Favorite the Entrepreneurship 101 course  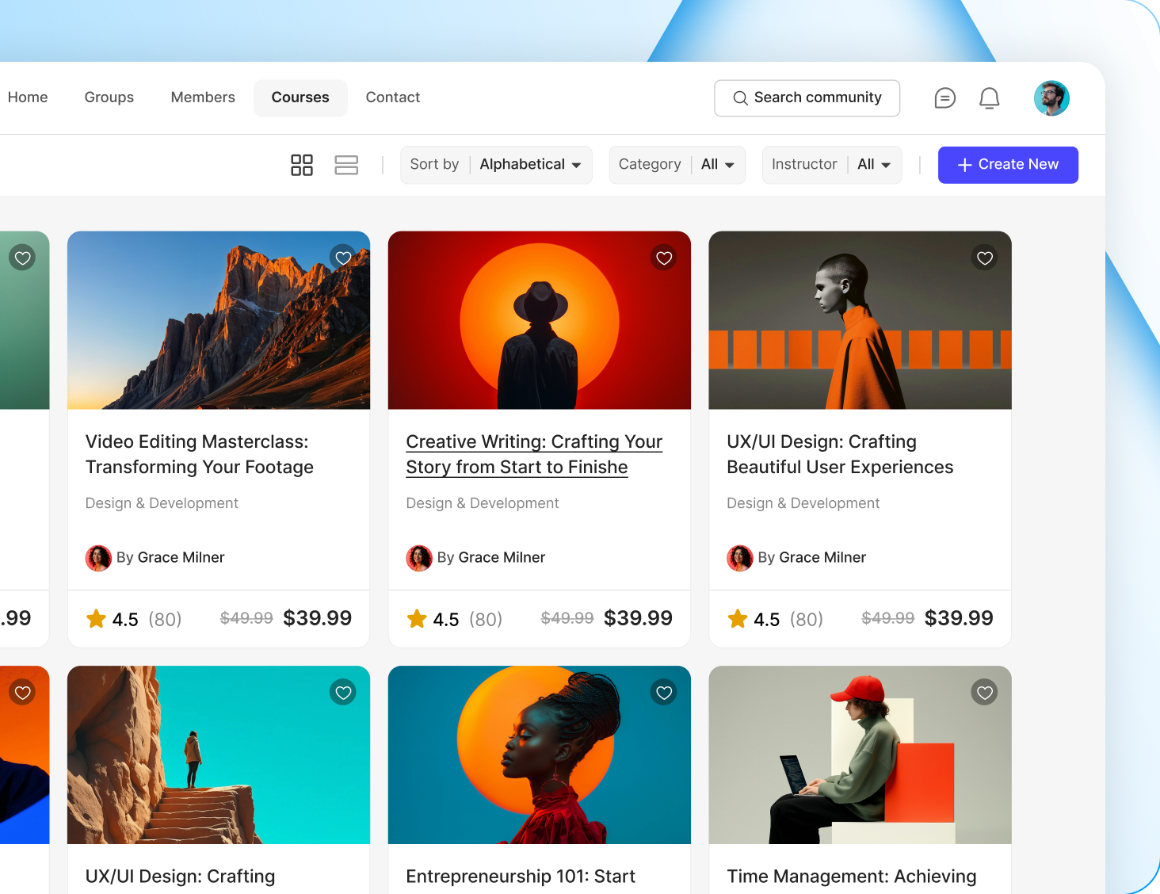(x=664, y=693)
